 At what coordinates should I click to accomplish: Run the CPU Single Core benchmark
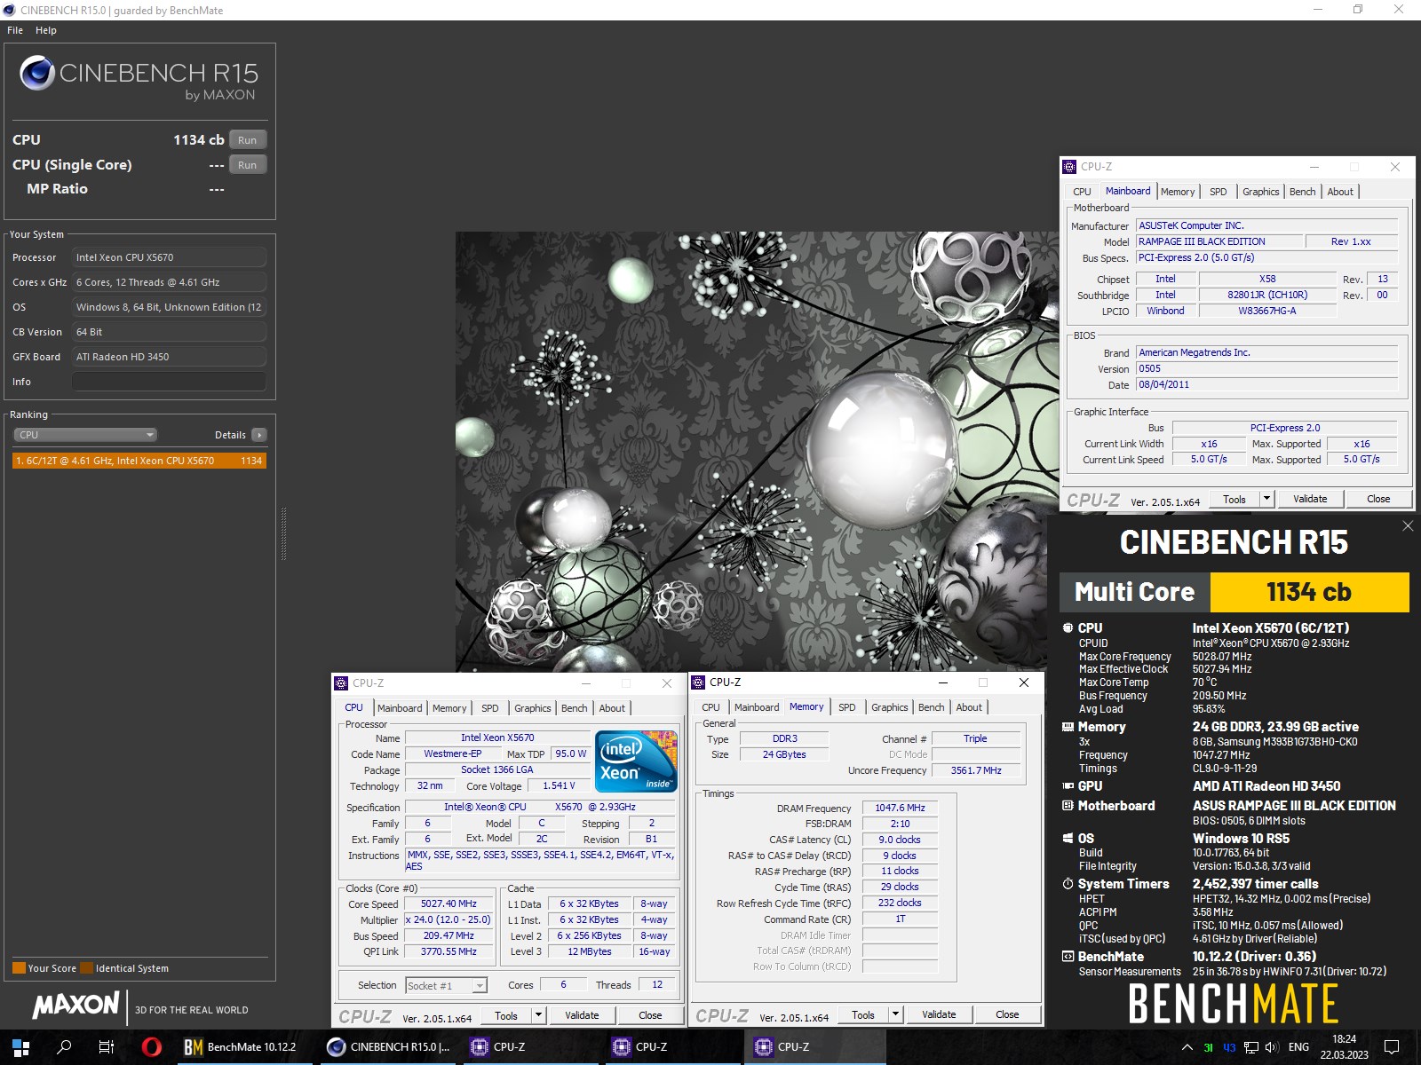pyautogui.click(x=248, y=165)
